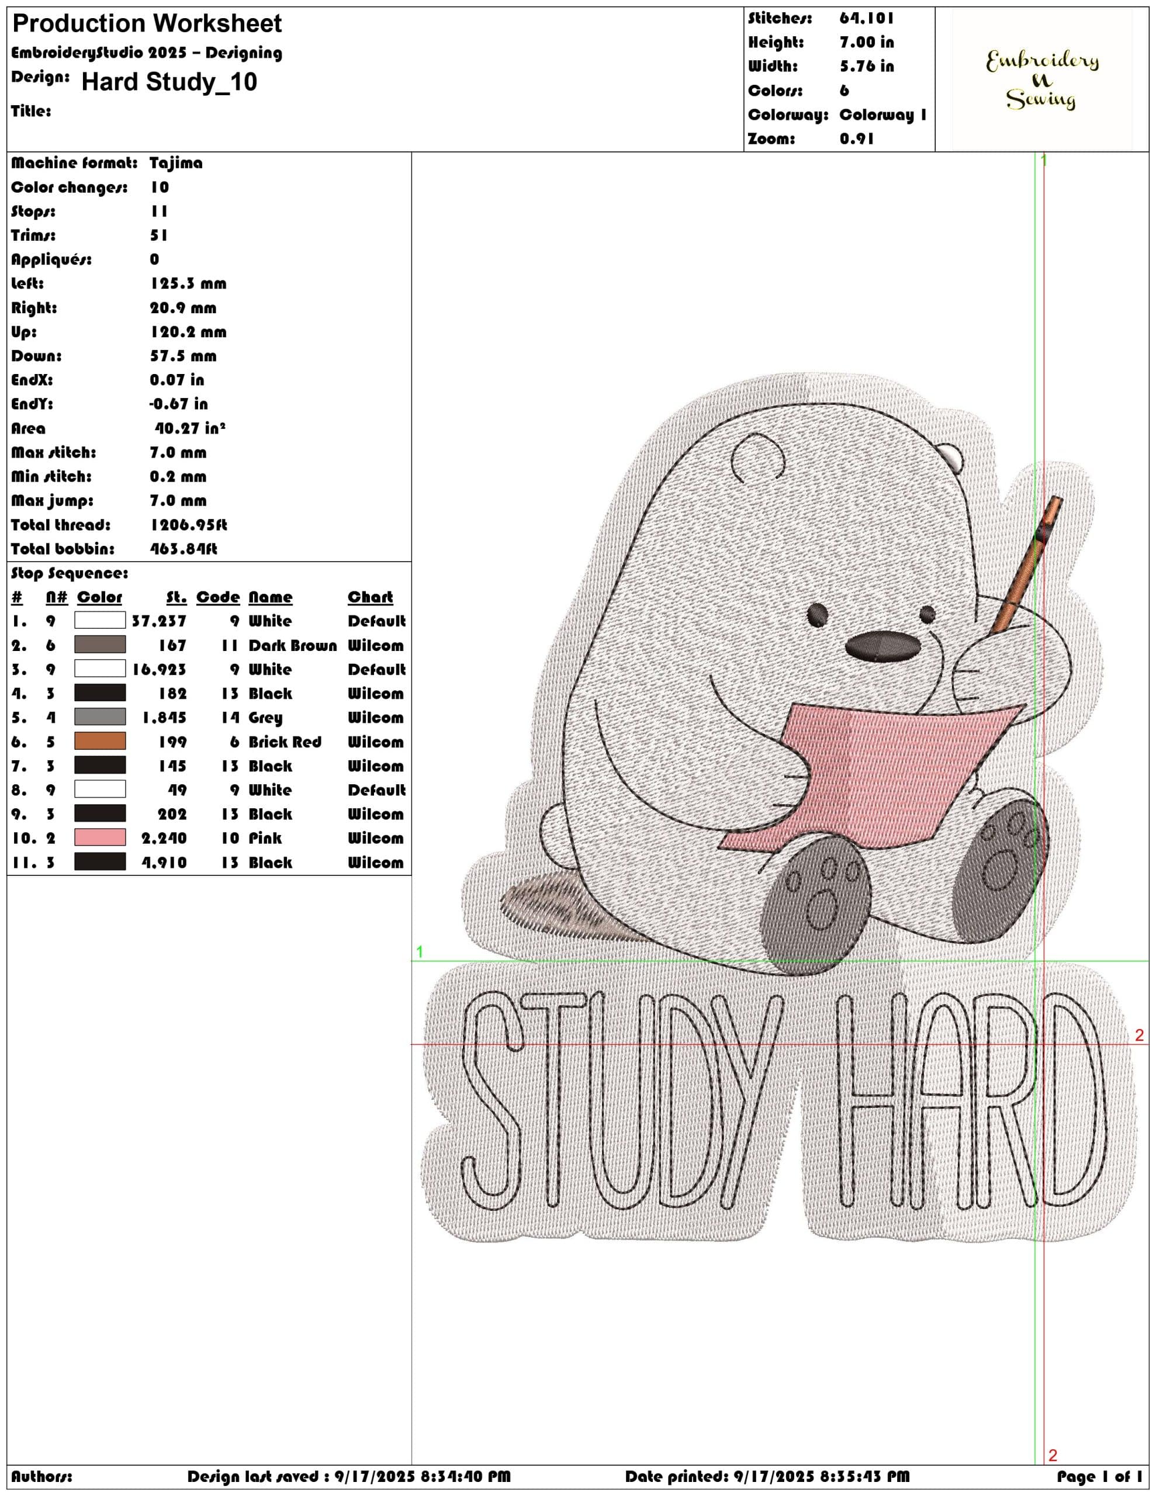Click the "Design last saved" timestamp

349,1476
